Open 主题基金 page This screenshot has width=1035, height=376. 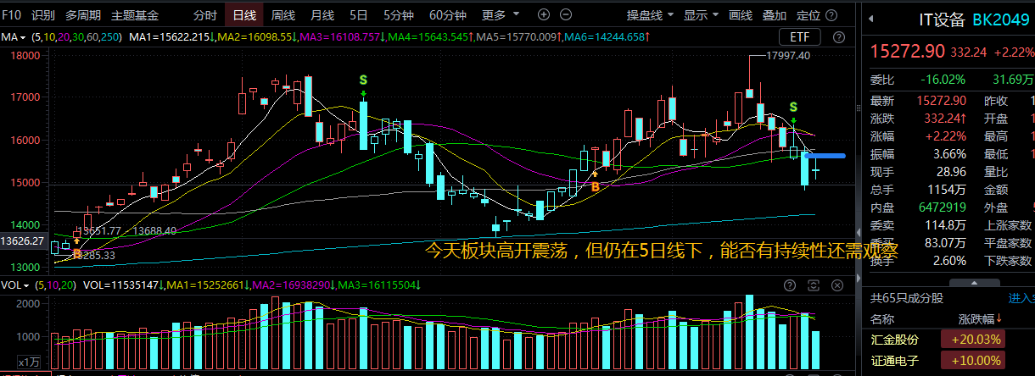[x=135, y=14]
